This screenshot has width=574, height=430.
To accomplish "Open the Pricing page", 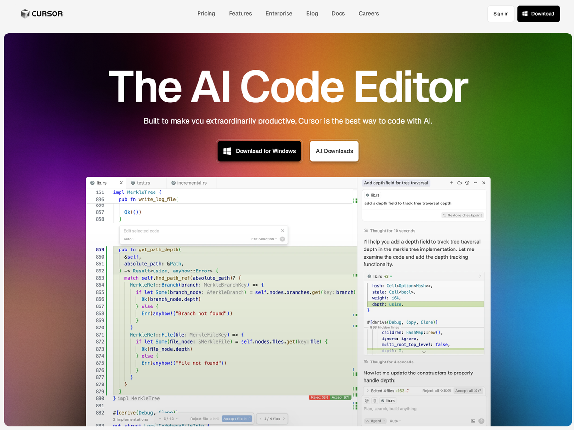I will [206, 14].
